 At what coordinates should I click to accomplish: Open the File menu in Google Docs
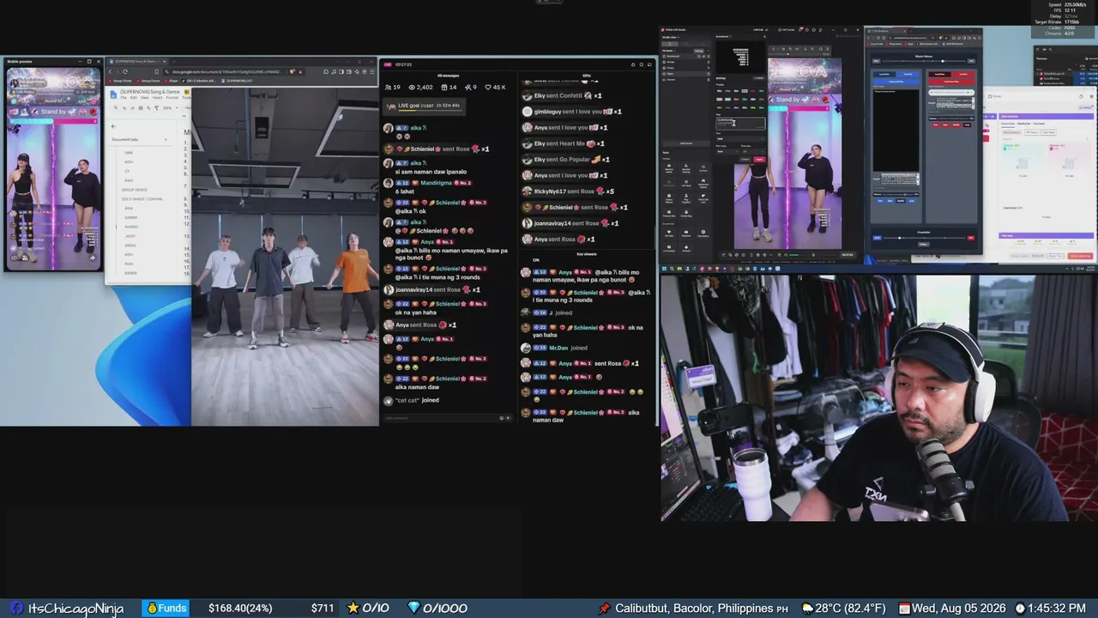pos(124,97)
